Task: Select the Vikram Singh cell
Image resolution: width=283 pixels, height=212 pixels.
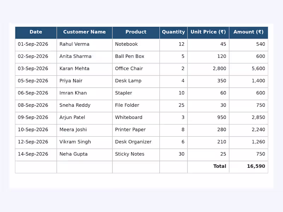Action: tap(85, 143)
